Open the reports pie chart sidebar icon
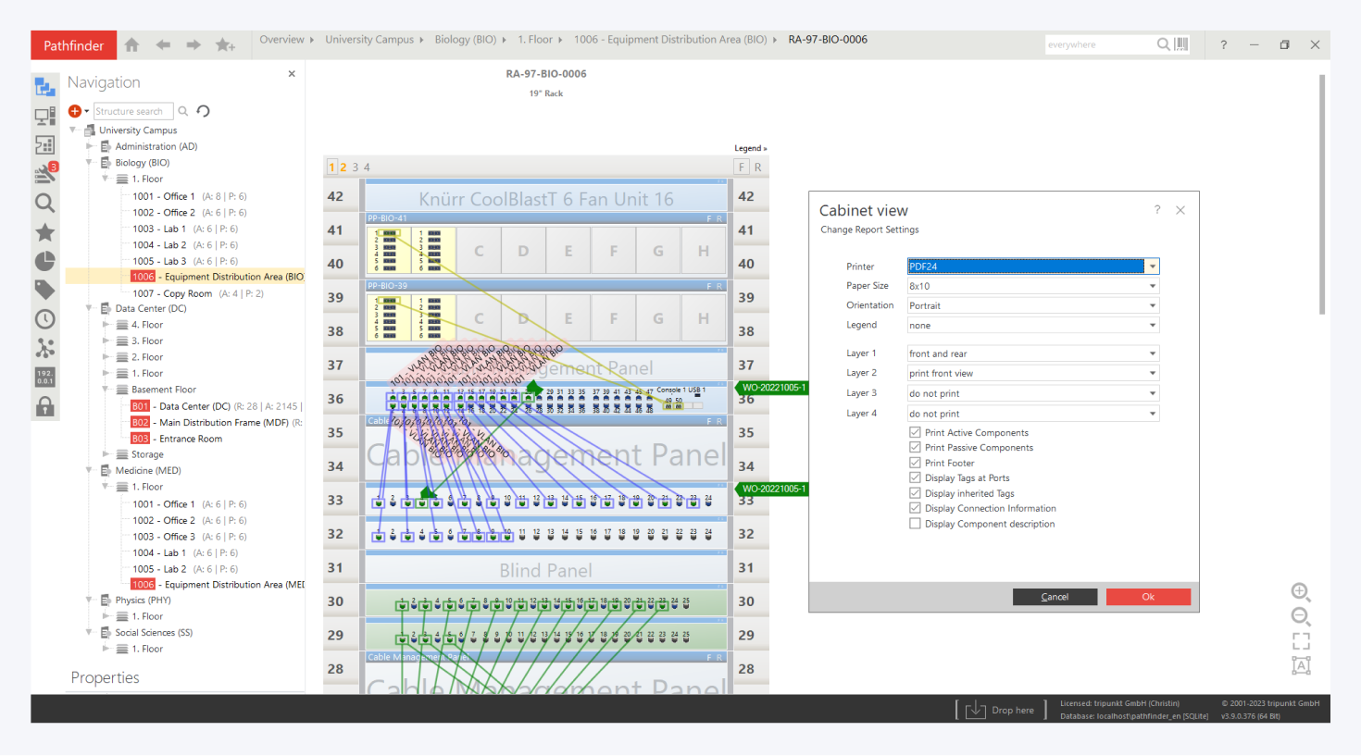This screenshot has width=1361, height=756. coord(44,261)
